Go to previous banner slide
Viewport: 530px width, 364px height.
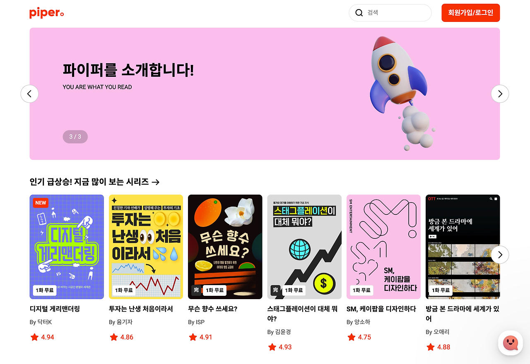29,94
